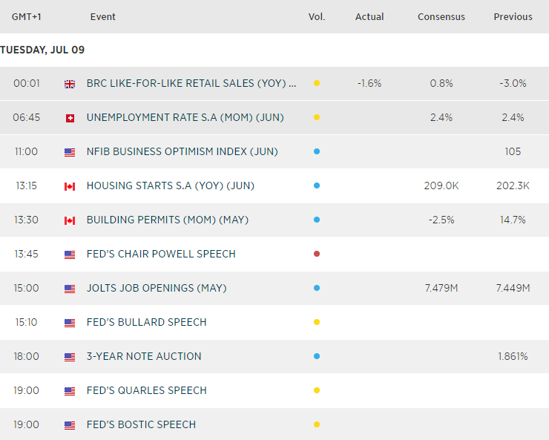Screen dimensions: 549x440
Task: Click the Swiss flag icon for Unemployment Rate
Action: tap(70, 118)
